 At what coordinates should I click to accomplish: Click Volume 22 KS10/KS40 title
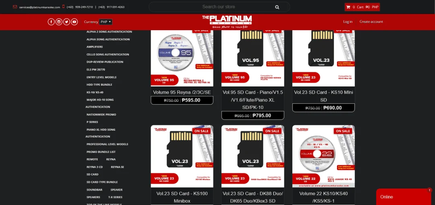point(323,197)
